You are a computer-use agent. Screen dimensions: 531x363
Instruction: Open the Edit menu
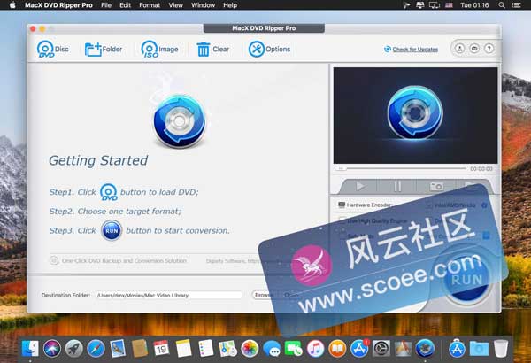click(x=125, y=5)
